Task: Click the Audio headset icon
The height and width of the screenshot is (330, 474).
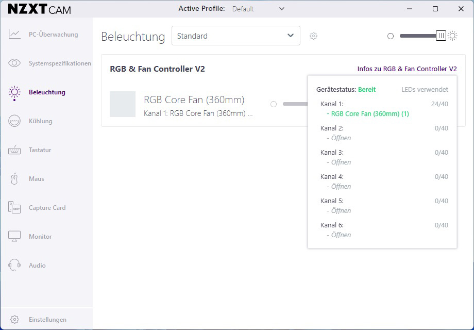Action: click(x=14, y=265)
